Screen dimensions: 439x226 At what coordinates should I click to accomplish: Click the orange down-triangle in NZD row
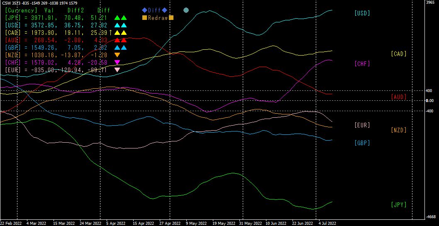point(117,55)
